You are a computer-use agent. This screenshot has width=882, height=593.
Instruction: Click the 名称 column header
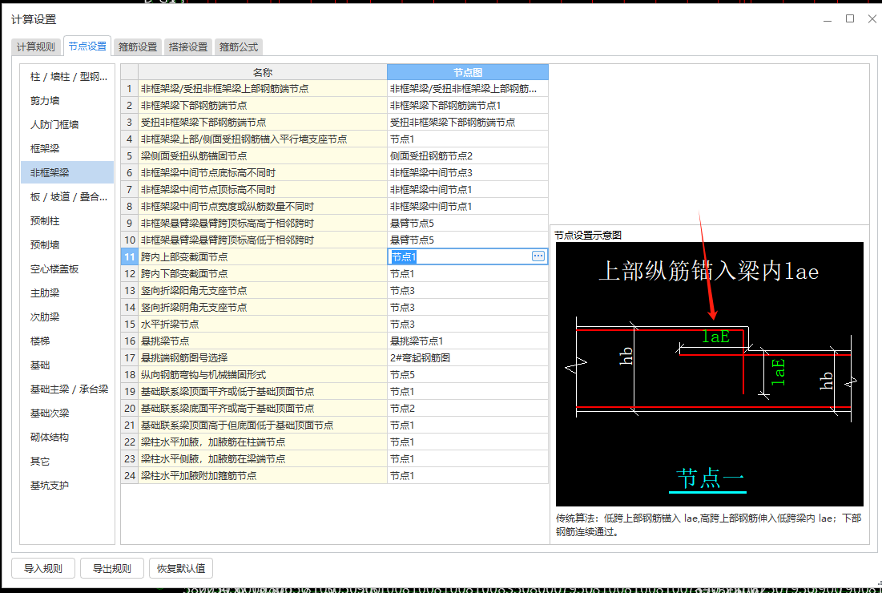[263, 72]
